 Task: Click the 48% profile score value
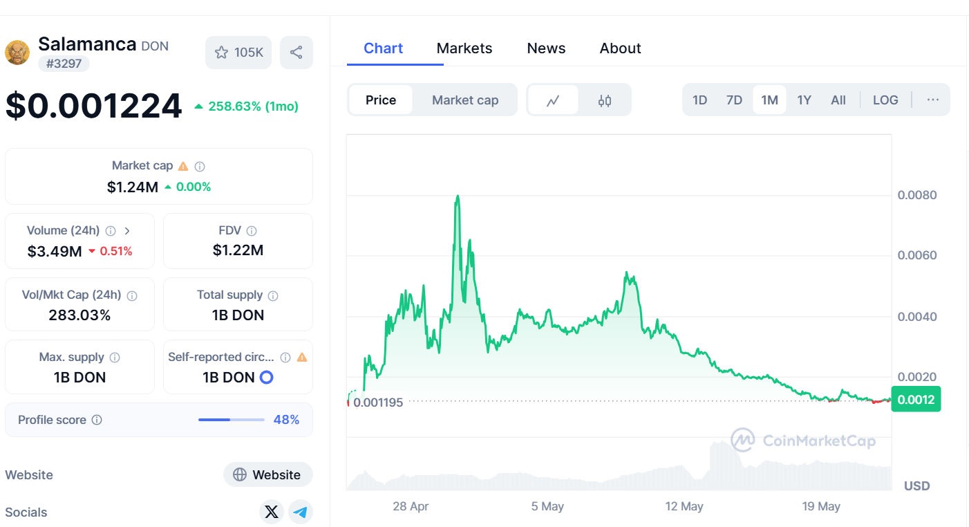point(287,420)
